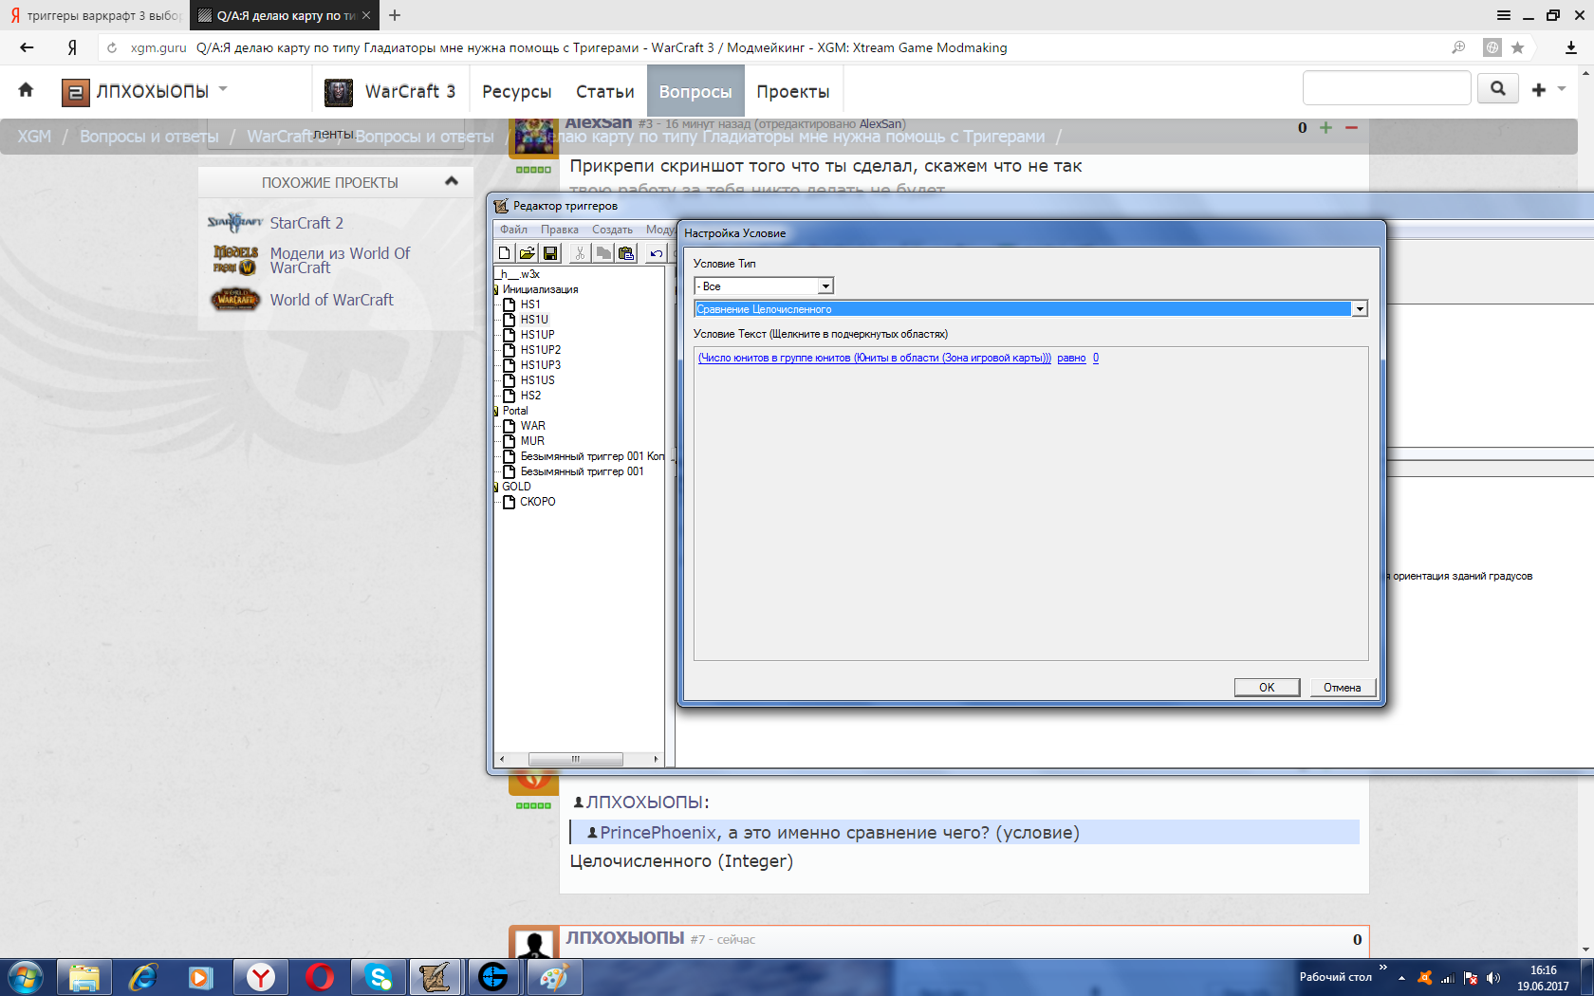The image size is (1594, 996).
Task: Open the World of WarCraft project link
Action: (x=331, y=300)
